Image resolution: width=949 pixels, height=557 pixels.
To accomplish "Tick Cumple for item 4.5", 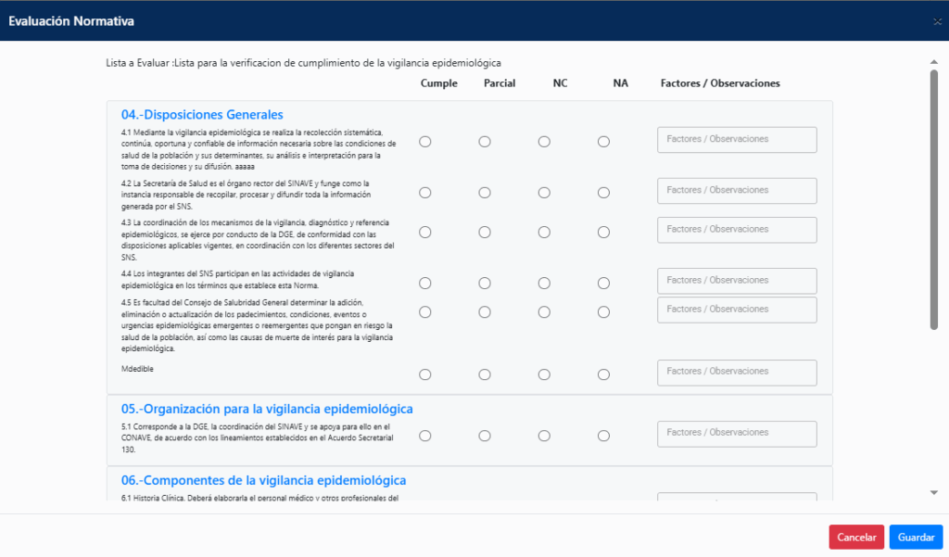I will (425, 312).
